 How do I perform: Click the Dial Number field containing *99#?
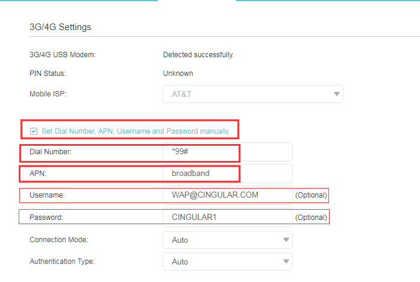pyautogui.click(x=227, y=152)
